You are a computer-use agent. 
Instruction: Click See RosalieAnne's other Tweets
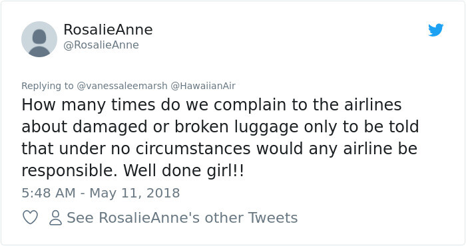click(x=182, y=217)
